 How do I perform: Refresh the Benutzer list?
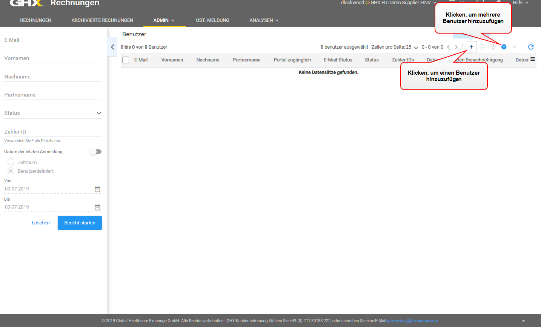pyautogui.click(x=531, y=47)
